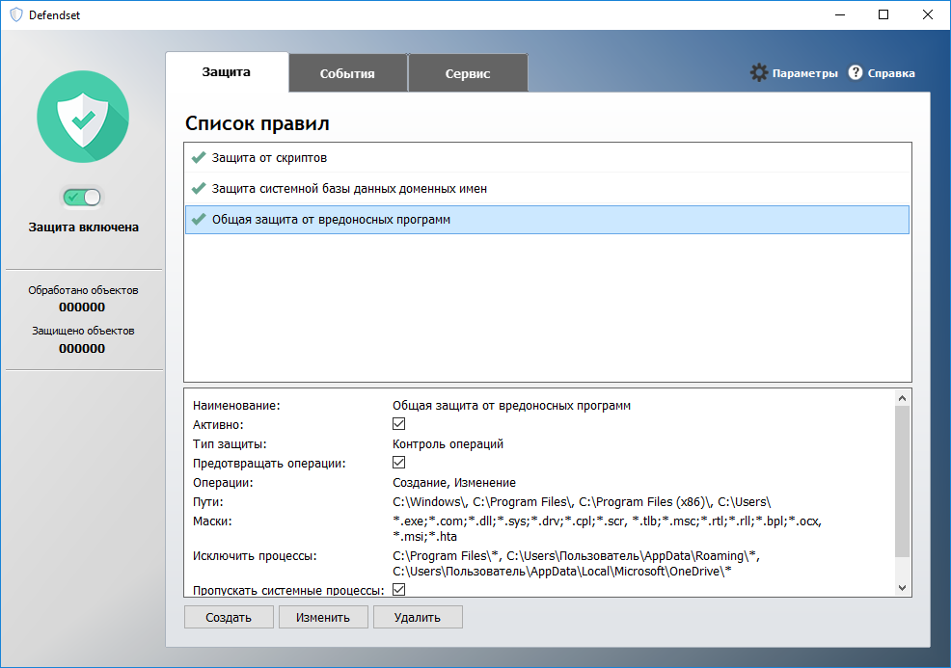Switch to the Защита tab
The height and width of the screenshot is (668, 951).
coord(227,72)
